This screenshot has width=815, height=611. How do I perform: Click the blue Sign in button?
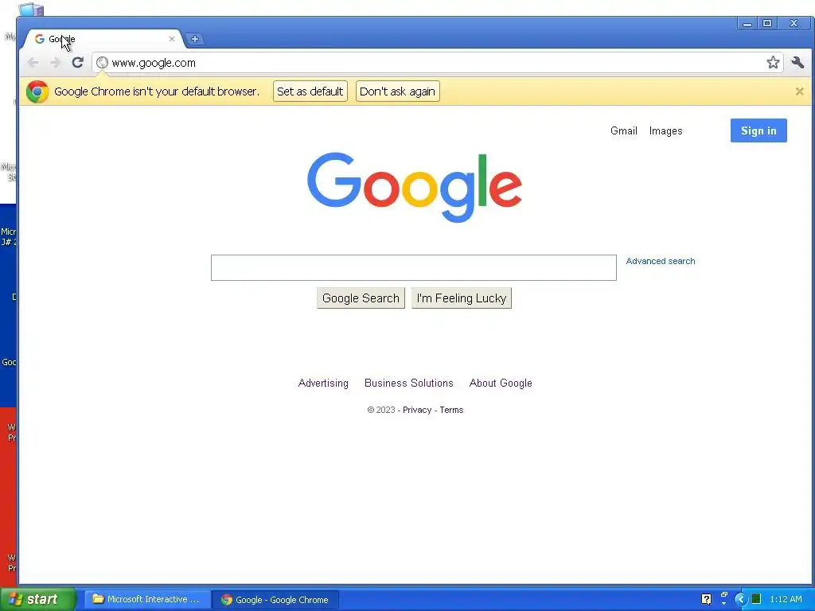pyautogui.click(x=758, y=130)
